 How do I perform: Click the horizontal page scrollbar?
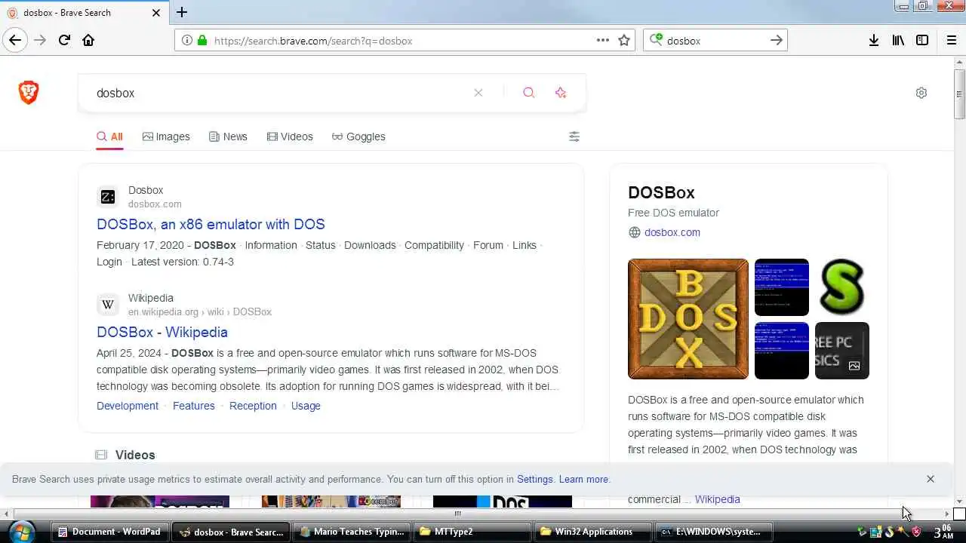pos(457,514)
